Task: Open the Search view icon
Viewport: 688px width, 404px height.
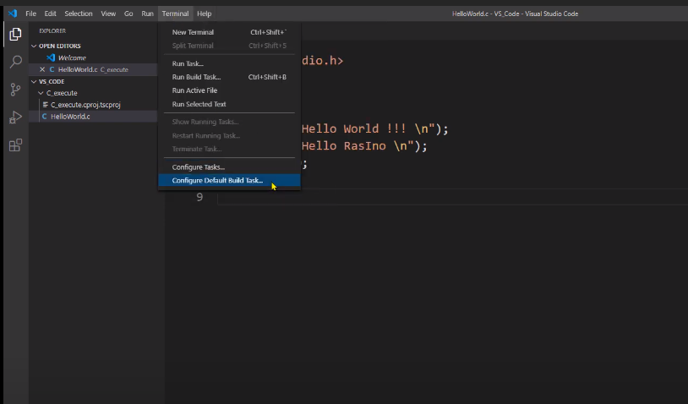Action: click(x=15, y=62)
